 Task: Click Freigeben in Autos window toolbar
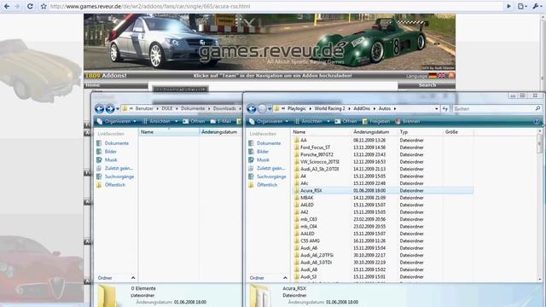click(375, 121)
